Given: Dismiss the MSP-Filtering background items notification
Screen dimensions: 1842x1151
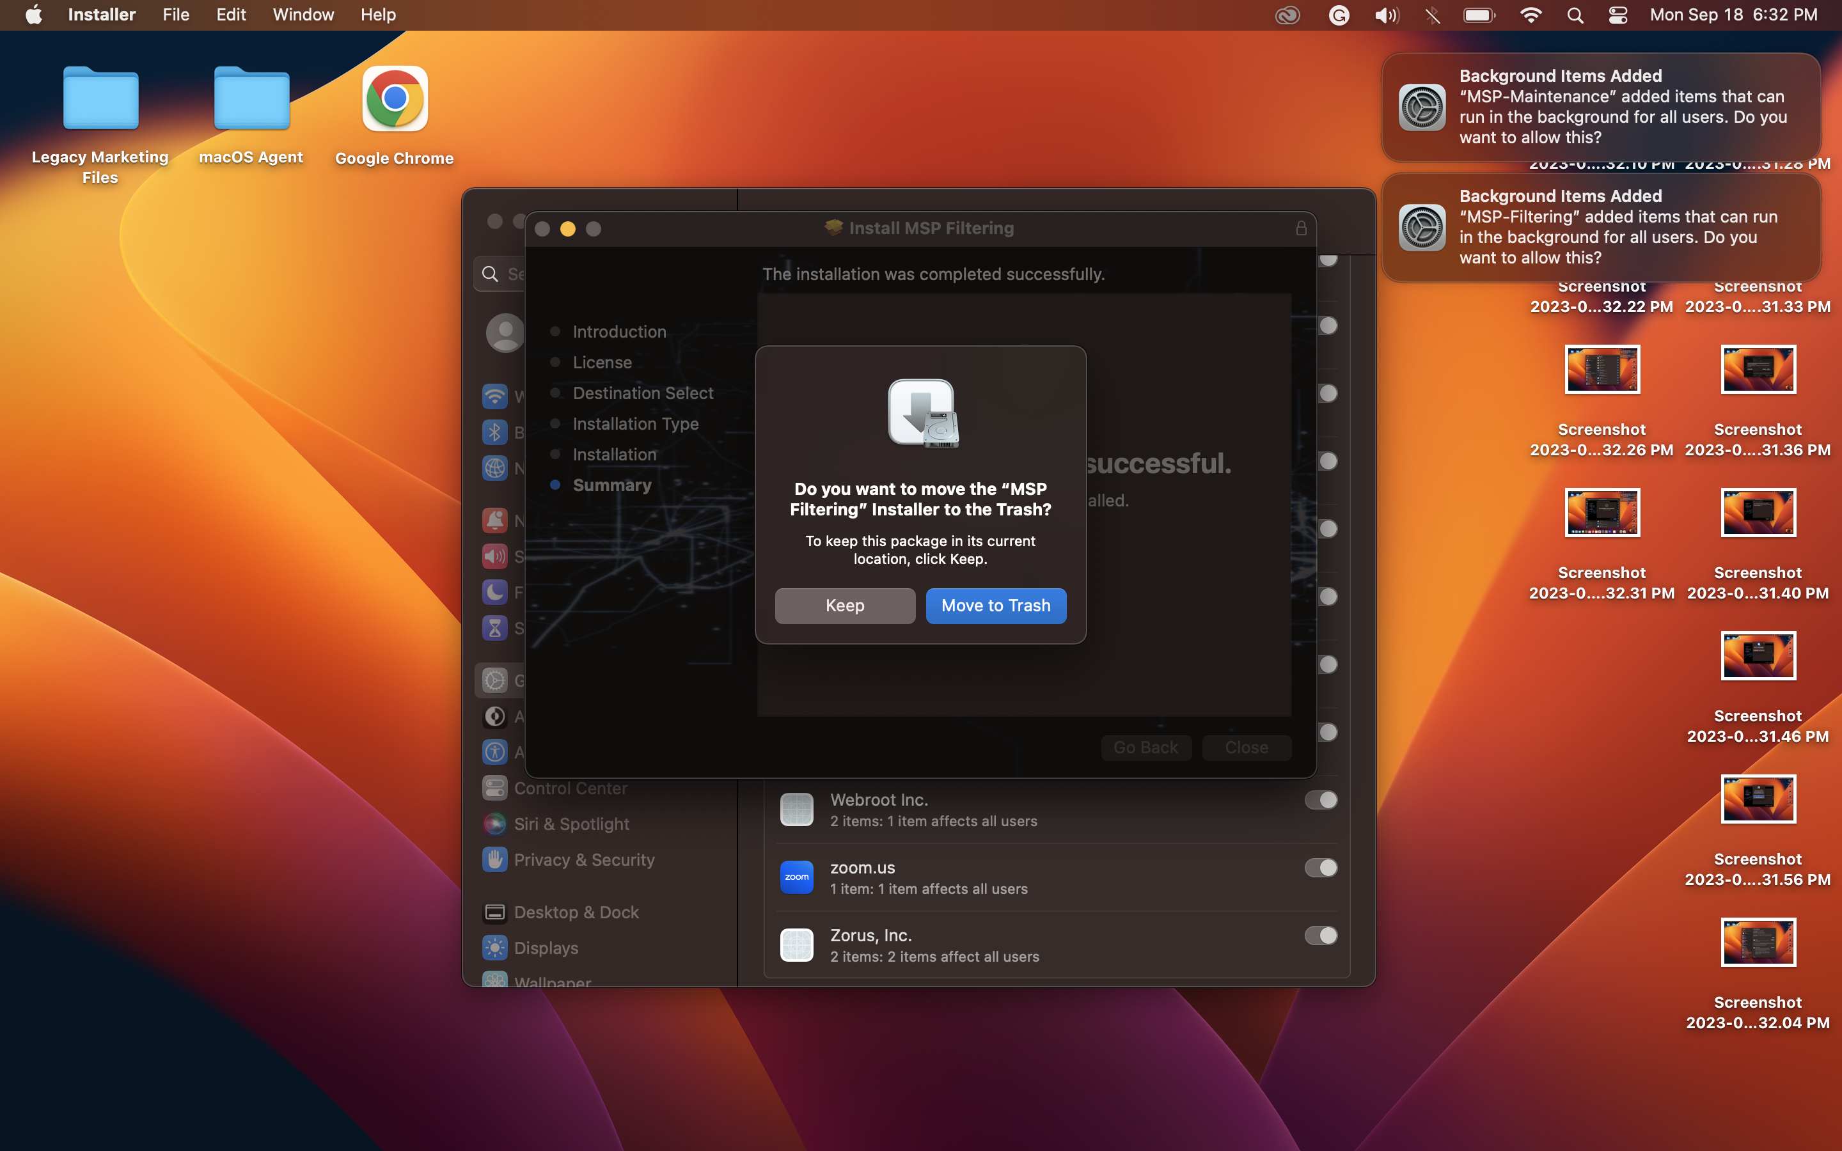Looking at the screenshot, I should pos(1601,228).
